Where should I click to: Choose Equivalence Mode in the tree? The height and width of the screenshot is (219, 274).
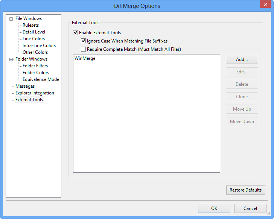pyautogui.click(x=41, y=79)
